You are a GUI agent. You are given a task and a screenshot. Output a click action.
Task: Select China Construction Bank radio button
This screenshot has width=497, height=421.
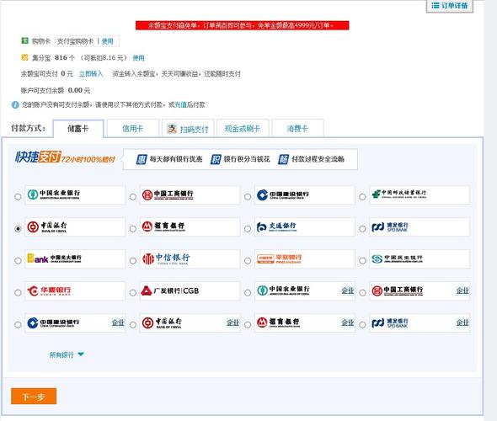(x=248, y=197)
